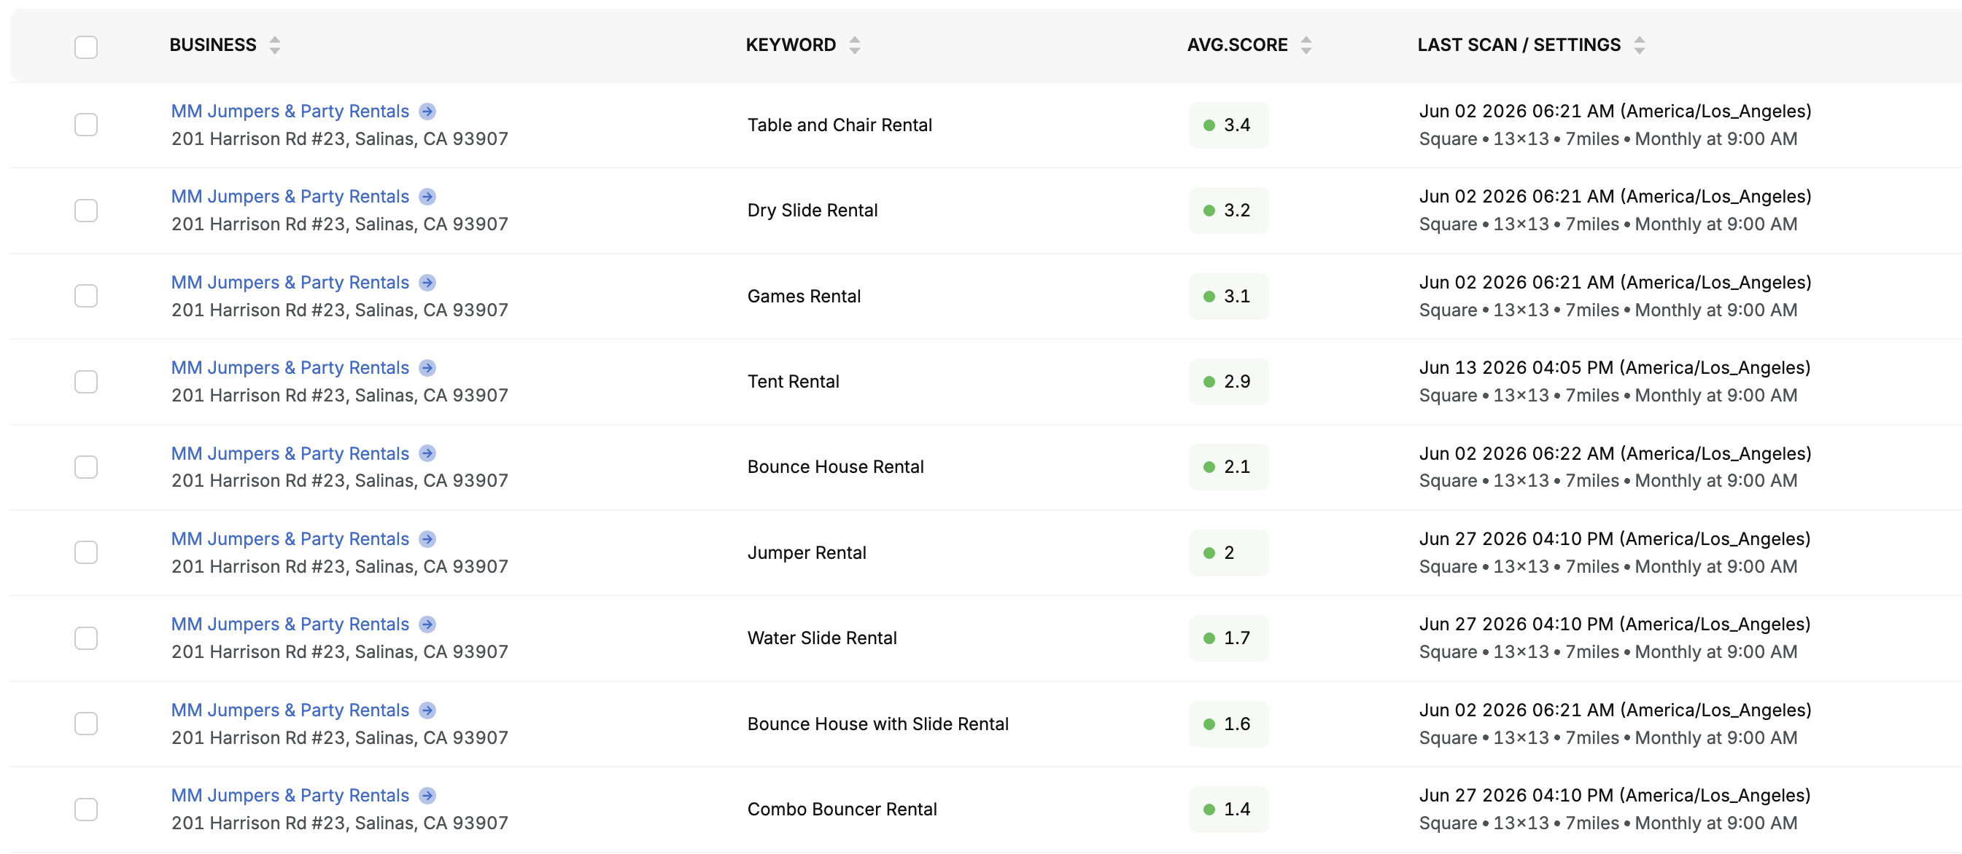Select the 1.7 score badge
The height and width of the screenshot is (854, 1962).
1228,638
